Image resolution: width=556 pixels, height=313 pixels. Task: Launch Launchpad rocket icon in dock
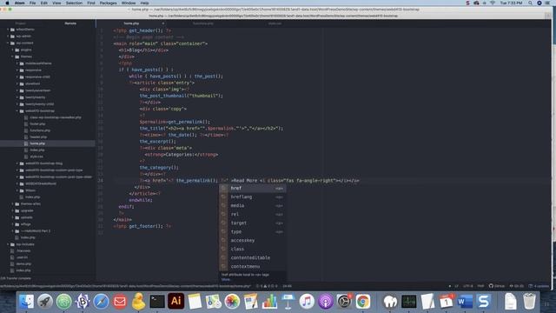click(x=45, y=302)
